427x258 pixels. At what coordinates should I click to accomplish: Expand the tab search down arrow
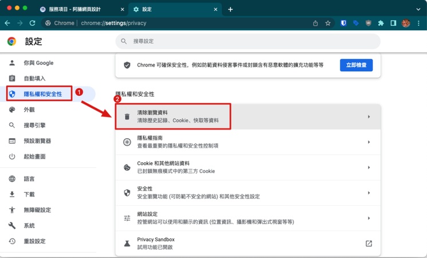click(418, 9)
